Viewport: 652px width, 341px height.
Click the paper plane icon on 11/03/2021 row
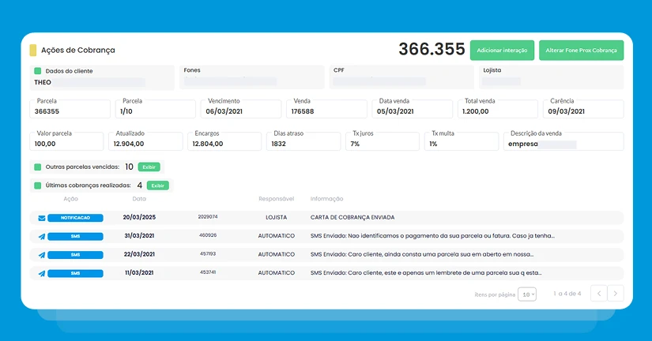pos(42,274)
